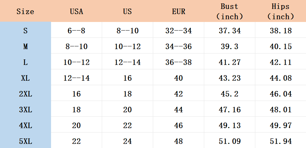Click the bust value 45.2
306x148 pixels.
pyautogui.click(x=230, y=94)
